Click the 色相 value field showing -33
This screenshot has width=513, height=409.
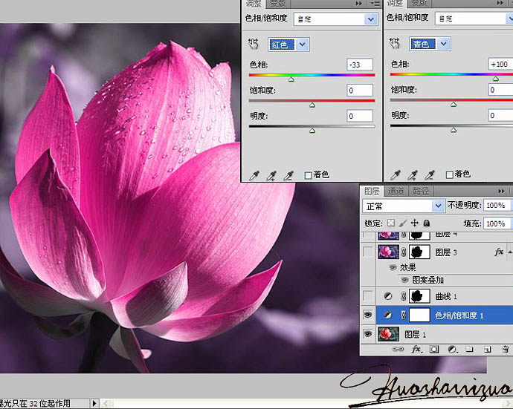[x=360, y=65]
